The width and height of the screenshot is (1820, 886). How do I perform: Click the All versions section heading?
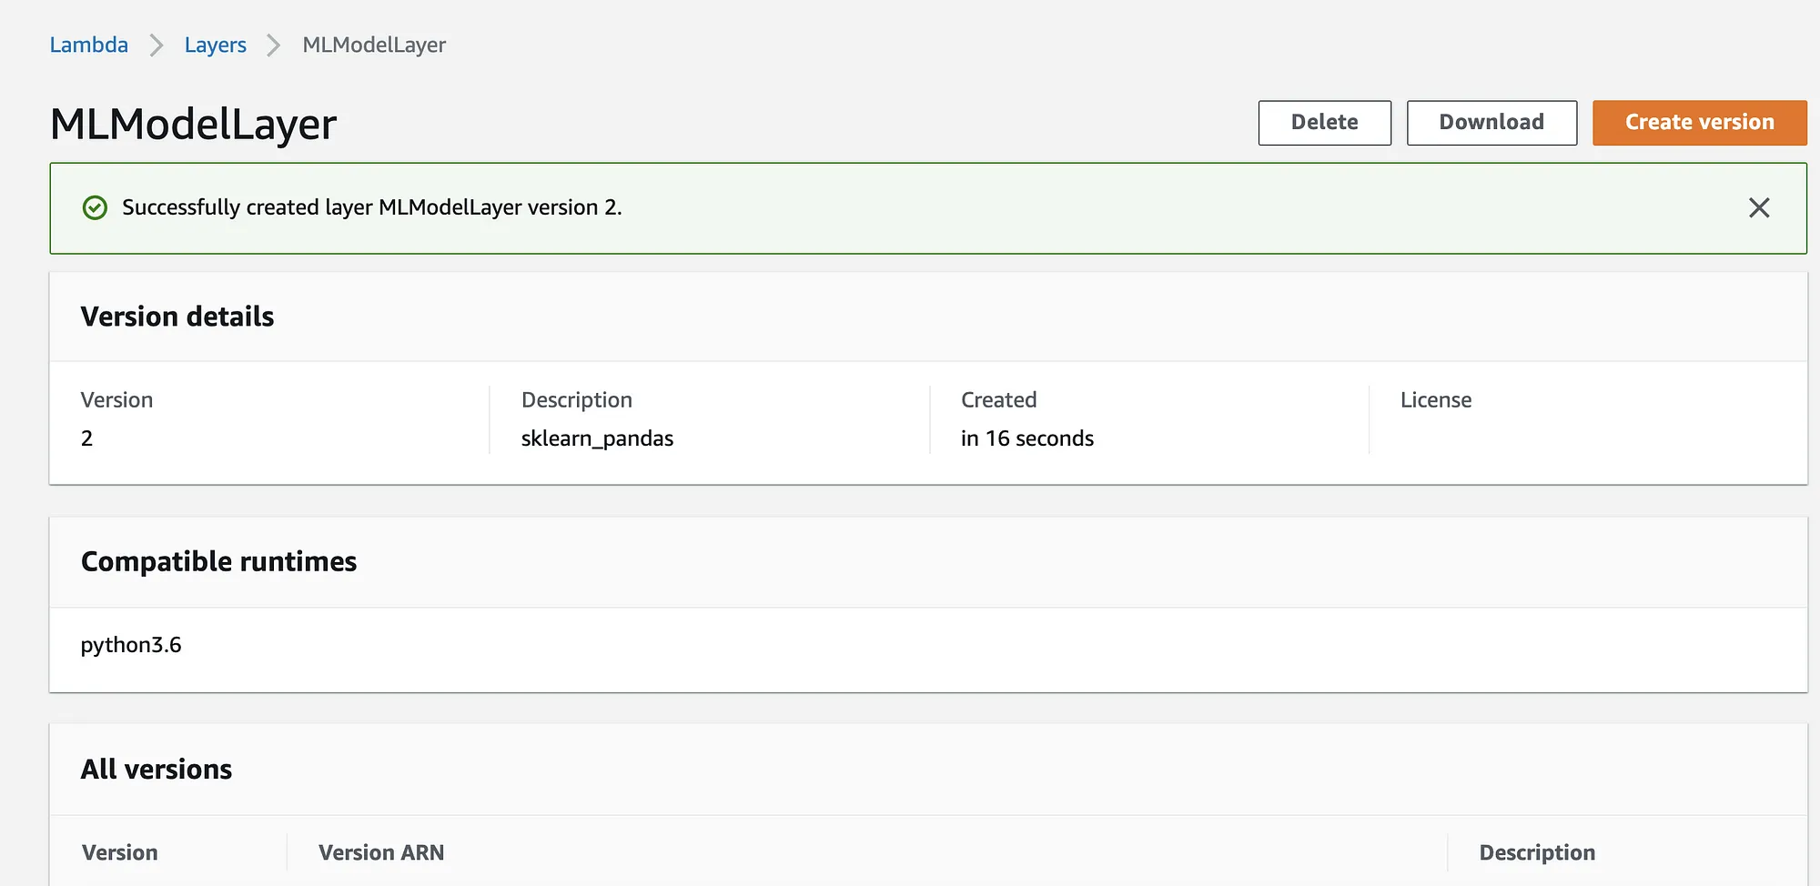tap(157, 770)
